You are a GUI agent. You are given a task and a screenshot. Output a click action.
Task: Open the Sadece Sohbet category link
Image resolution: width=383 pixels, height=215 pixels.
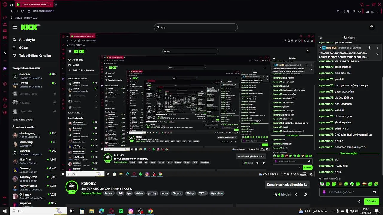click(91, 193)
